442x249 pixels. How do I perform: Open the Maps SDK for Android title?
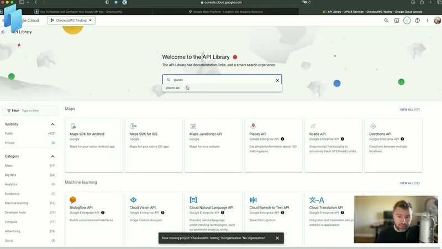point(87,134)
